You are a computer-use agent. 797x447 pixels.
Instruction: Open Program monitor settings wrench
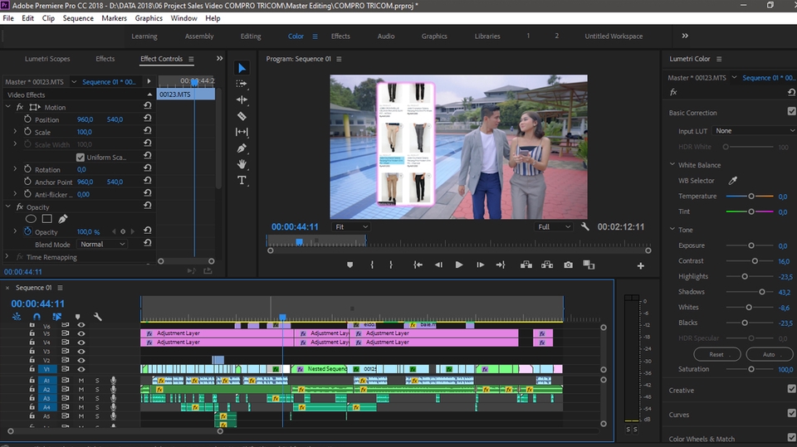[585, 226]
